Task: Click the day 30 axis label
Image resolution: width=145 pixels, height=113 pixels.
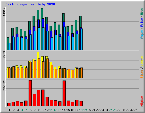Action: click(132, 110)
